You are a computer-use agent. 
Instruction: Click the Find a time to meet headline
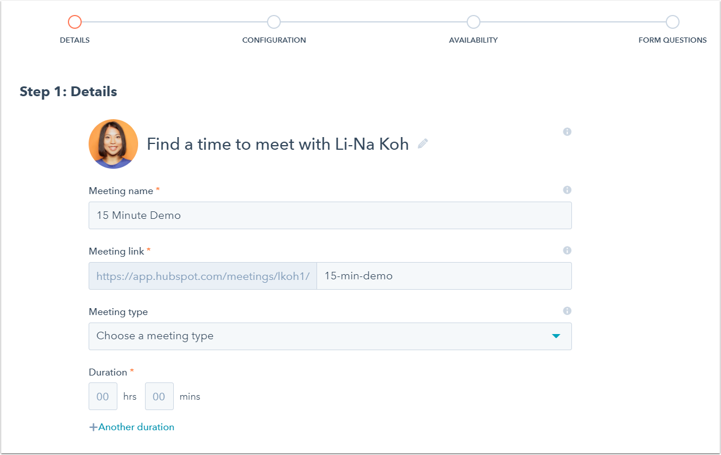click(x=278, y=144)
